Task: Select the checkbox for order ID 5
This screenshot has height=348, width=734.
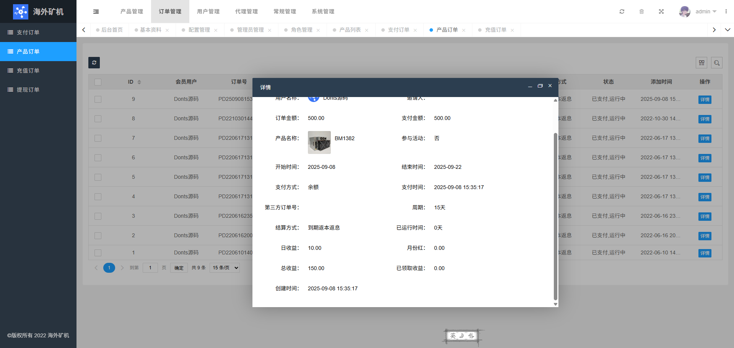Action: [x=98, y=177]
